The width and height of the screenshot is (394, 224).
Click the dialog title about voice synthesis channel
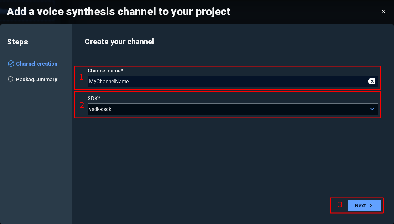[119, 12]
